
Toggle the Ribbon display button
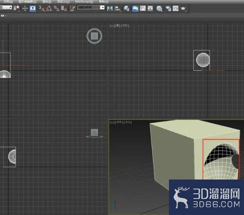135,8
